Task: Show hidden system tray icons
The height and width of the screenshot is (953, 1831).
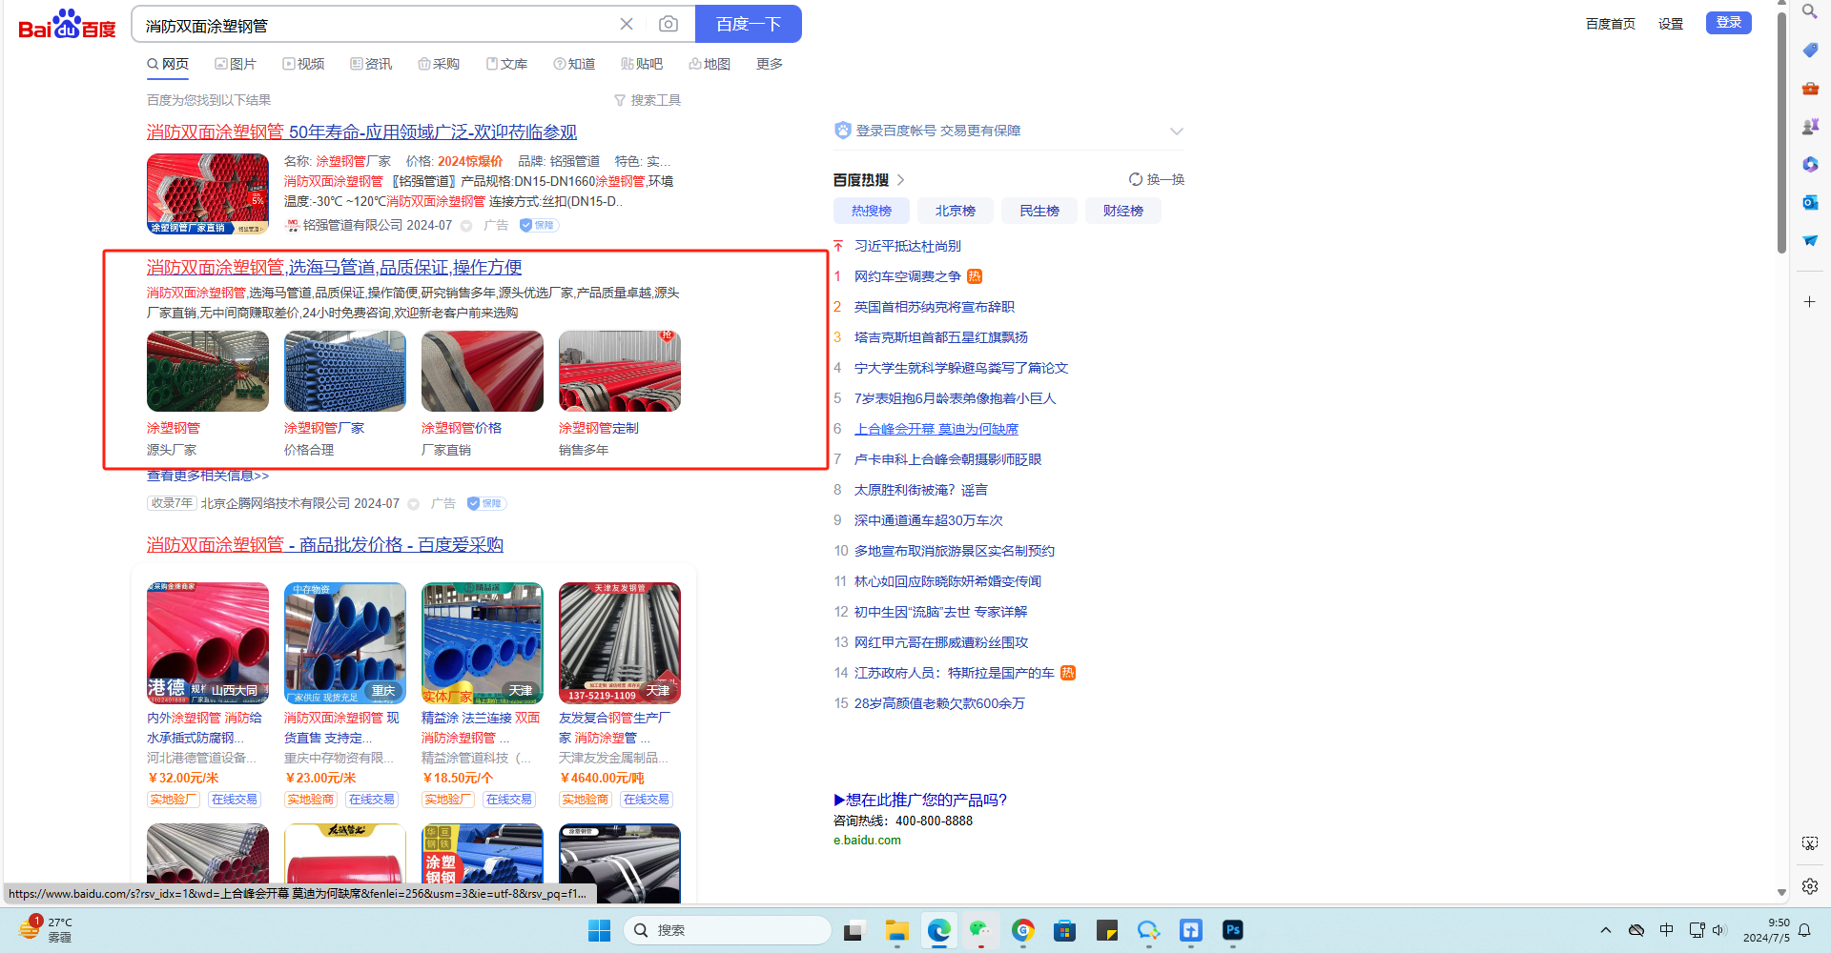Action: 1606,930
